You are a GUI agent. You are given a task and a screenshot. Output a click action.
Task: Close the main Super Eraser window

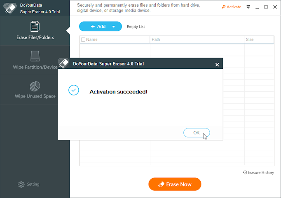click(x=275, y=7)
